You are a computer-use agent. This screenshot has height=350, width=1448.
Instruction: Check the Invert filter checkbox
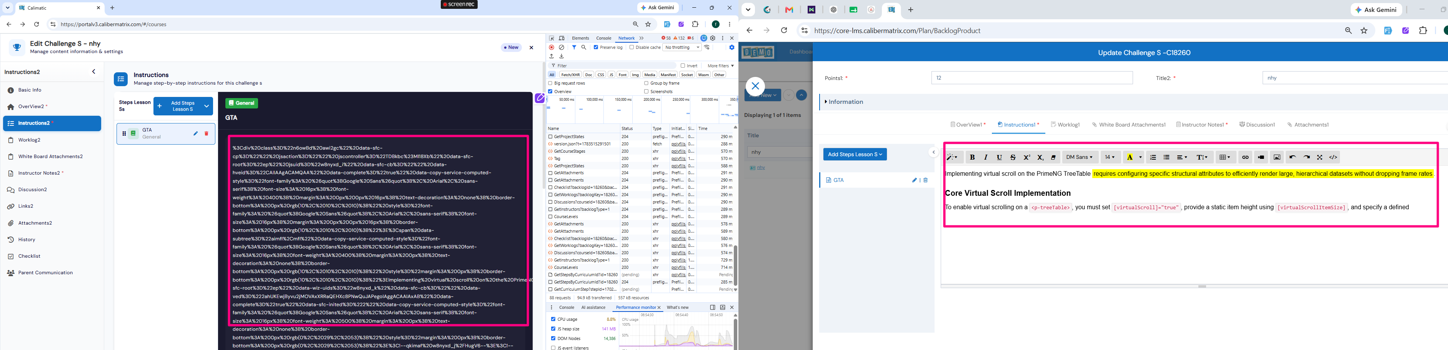682,66
